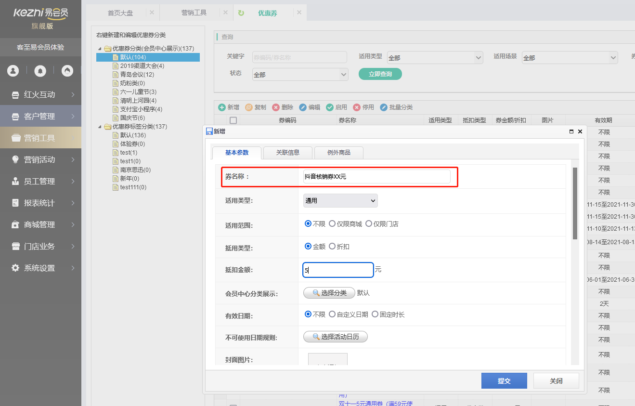Click the 立即查询 button

coord(380,74)
